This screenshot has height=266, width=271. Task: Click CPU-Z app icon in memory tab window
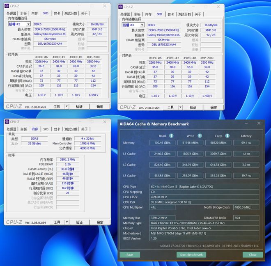(7, 122)
